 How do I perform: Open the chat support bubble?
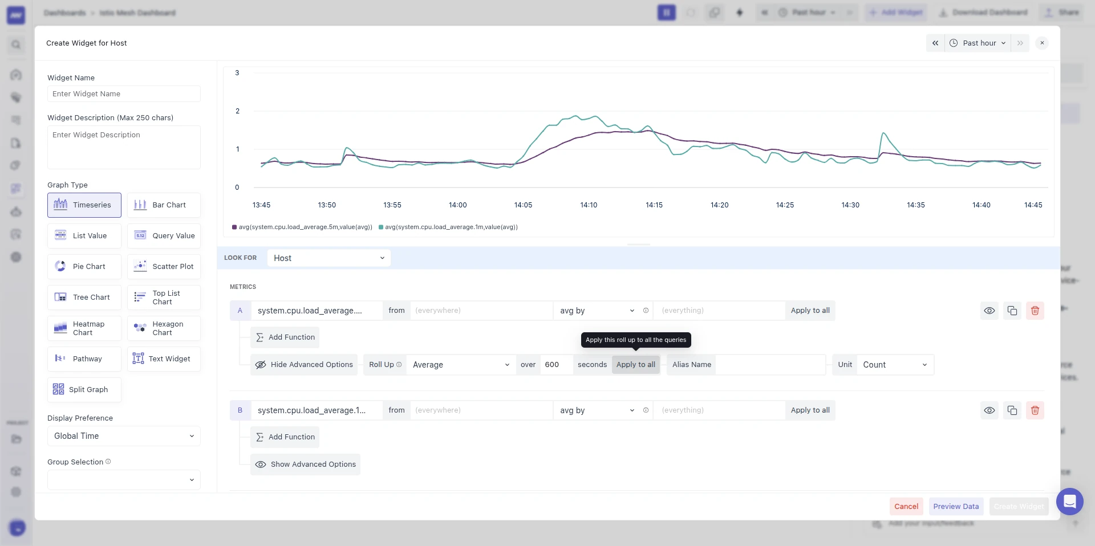coord(1070,502)
